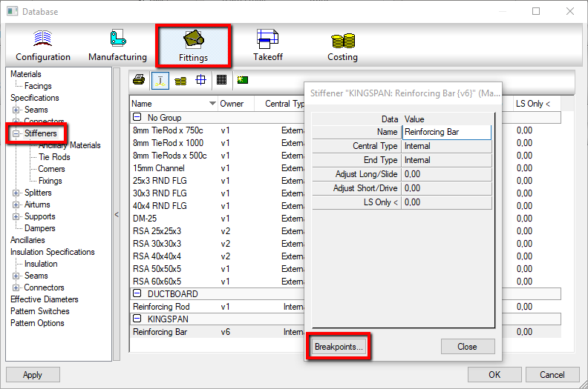Select Ancillaries tree item

click(27, 240)
